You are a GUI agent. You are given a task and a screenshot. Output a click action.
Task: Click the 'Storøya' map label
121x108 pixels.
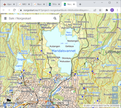pos(66,58)
